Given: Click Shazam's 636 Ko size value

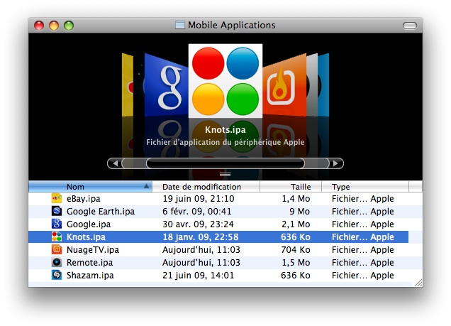Looking at the screenshot, I should (x=296, y=276).
